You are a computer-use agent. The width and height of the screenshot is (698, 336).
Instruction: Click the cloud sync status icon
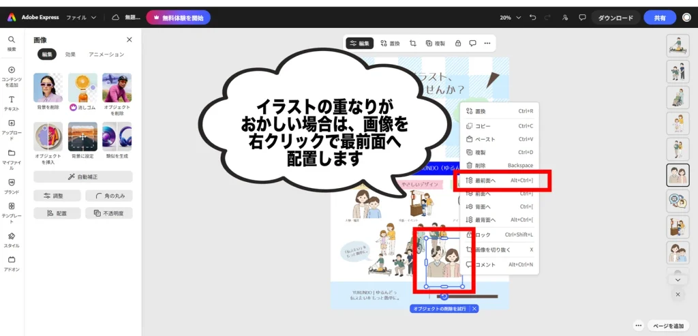pos(115,17)
